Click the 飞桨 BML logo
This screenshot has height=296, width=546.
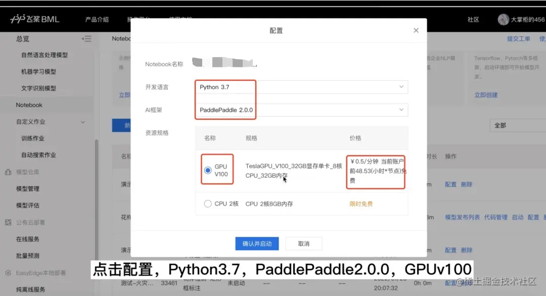point(35,19)
